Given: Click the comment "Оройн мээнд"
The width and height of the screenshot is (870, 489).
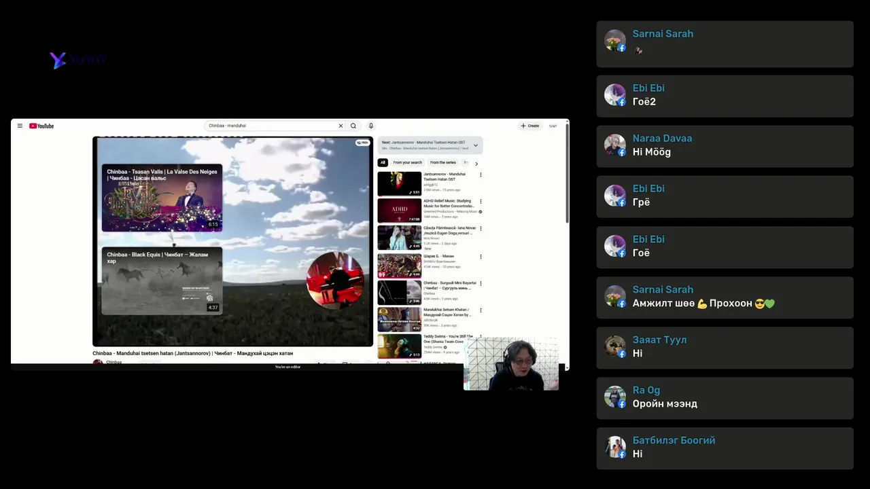Looking at the screenshot, I should [665, 403].
